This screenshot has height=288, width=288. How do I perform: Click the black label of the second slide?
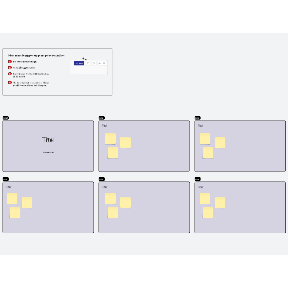pyautogui.click(x=102, y=118)
